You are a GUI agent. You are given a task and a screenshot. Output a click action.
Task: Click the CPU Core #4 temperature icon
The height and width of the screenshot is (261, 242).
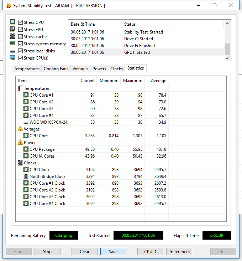26,116
